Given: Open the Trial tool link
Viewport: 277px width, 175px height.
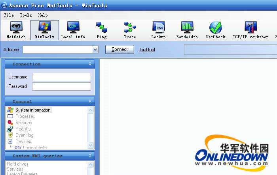Looking at the screenshot, I should click(x=147, y=50).
